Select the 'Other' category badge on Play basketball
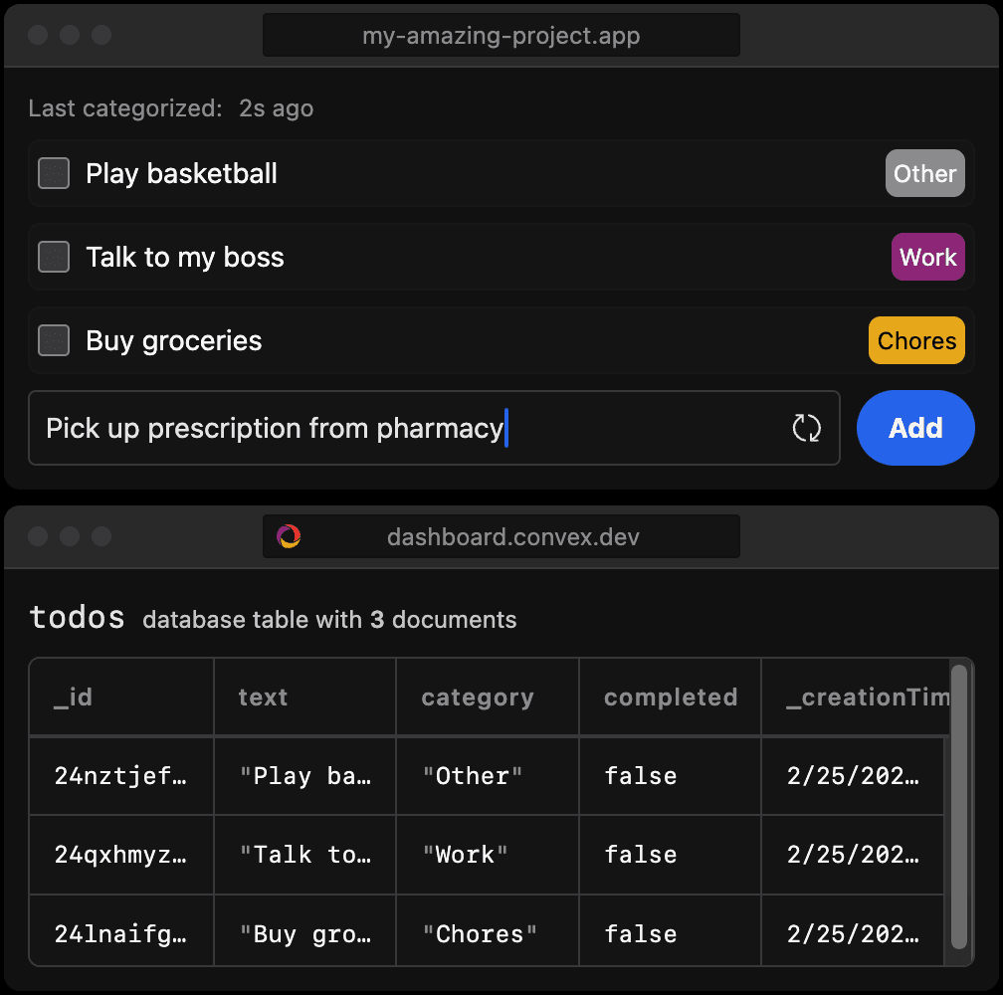The image size is (1003, 995). (x=924, y=173)
